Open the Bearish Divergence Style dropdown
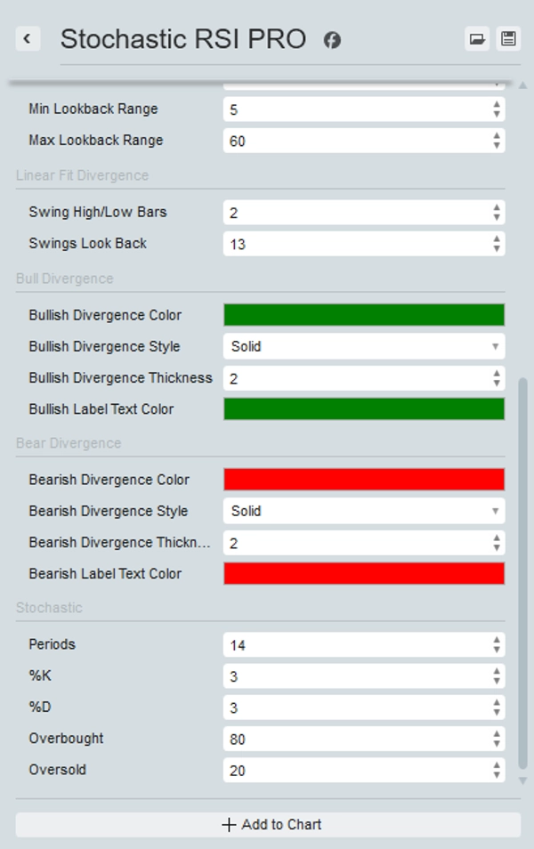534x849 pixels. tap(363, 511)
